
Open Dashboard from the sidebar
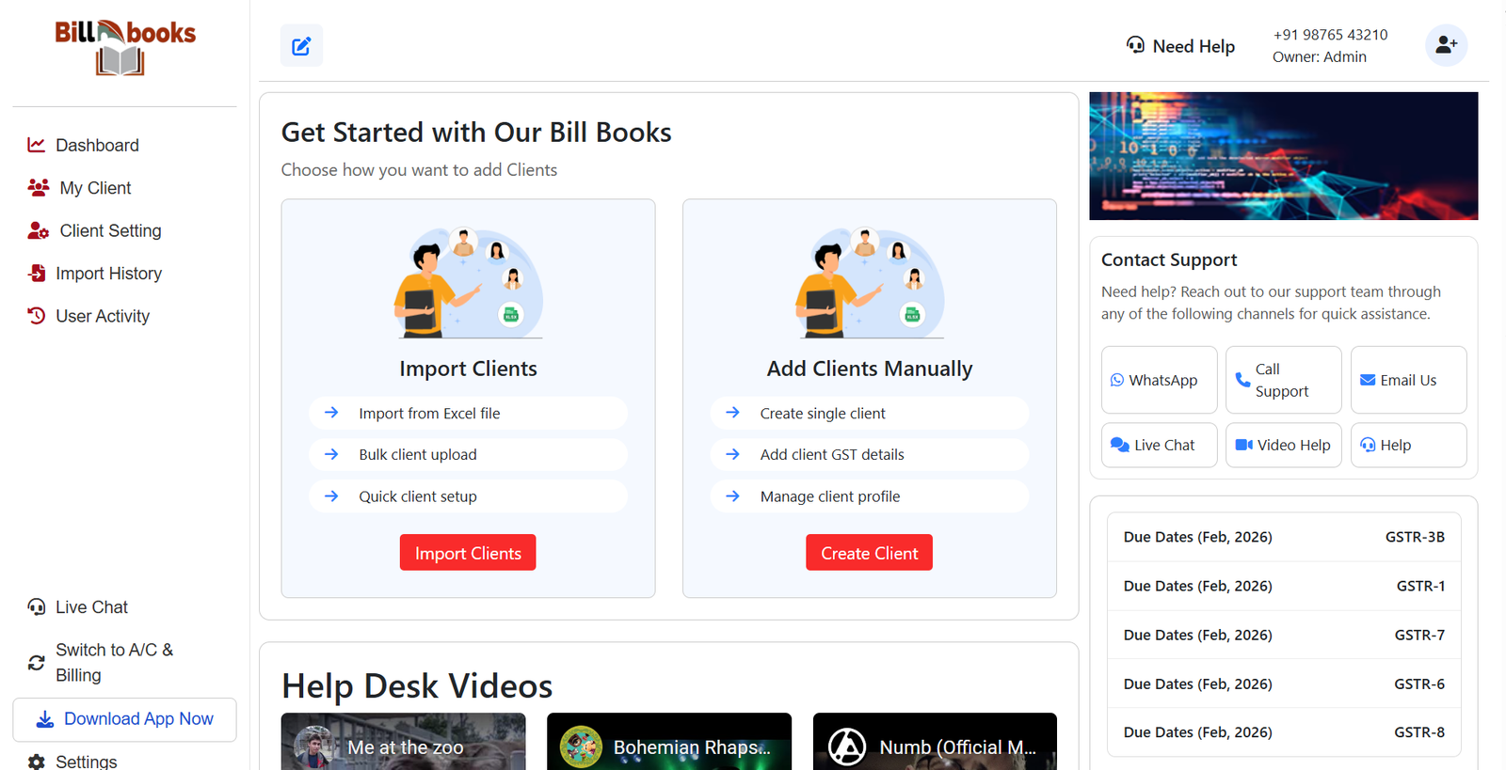[97, 145]
